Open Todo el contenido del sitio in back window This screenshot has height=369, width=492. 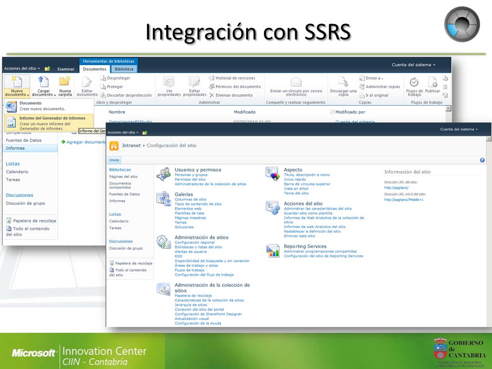[28, 232]
